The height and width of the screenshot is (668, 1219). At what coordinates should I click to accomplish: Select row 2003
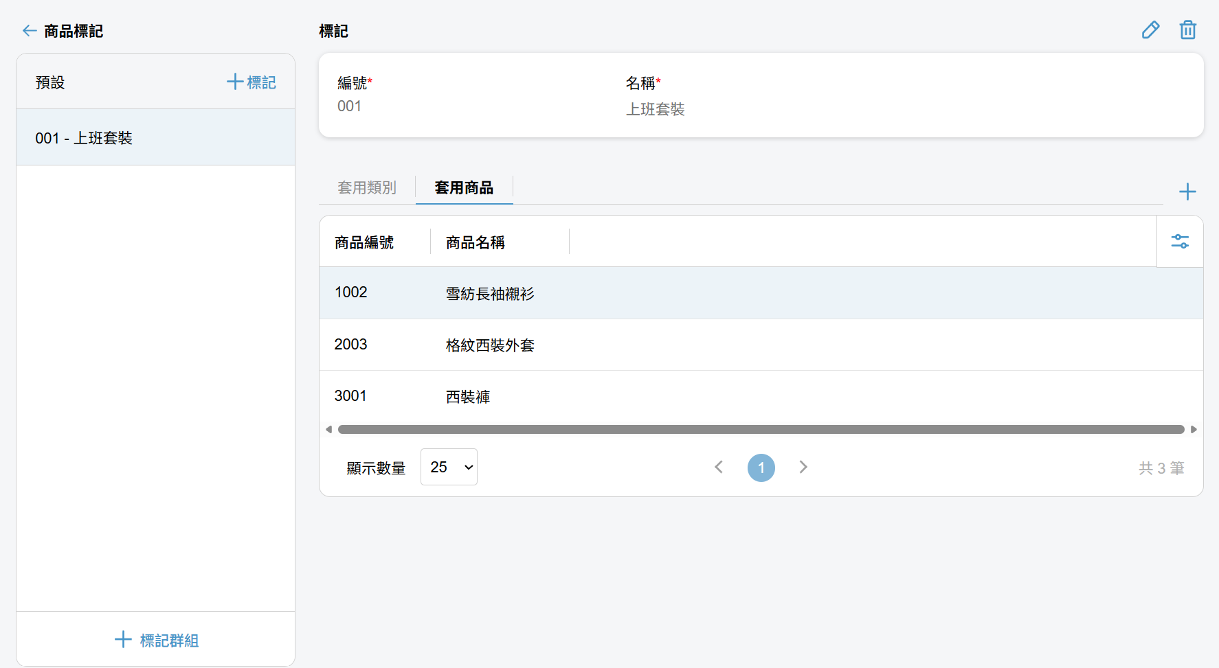point(761,345)
